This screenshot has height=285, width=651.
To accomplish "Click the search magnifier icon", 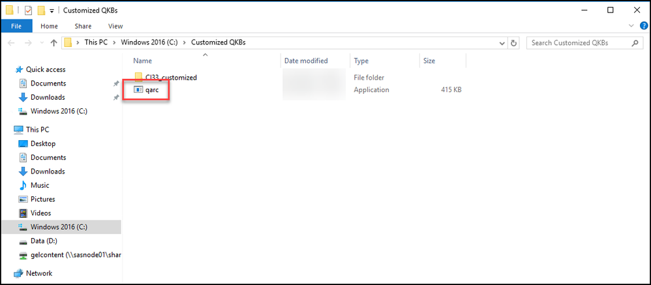I will click(x=635, y=42).
